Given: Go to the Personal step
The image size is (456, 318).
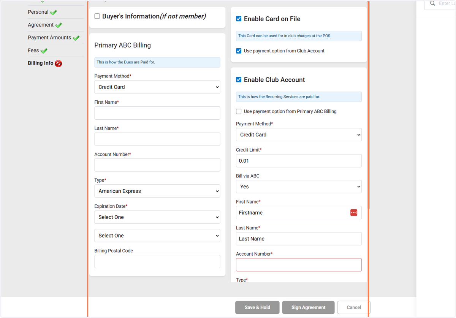Looking at the screenshot, I should point(38,12).
